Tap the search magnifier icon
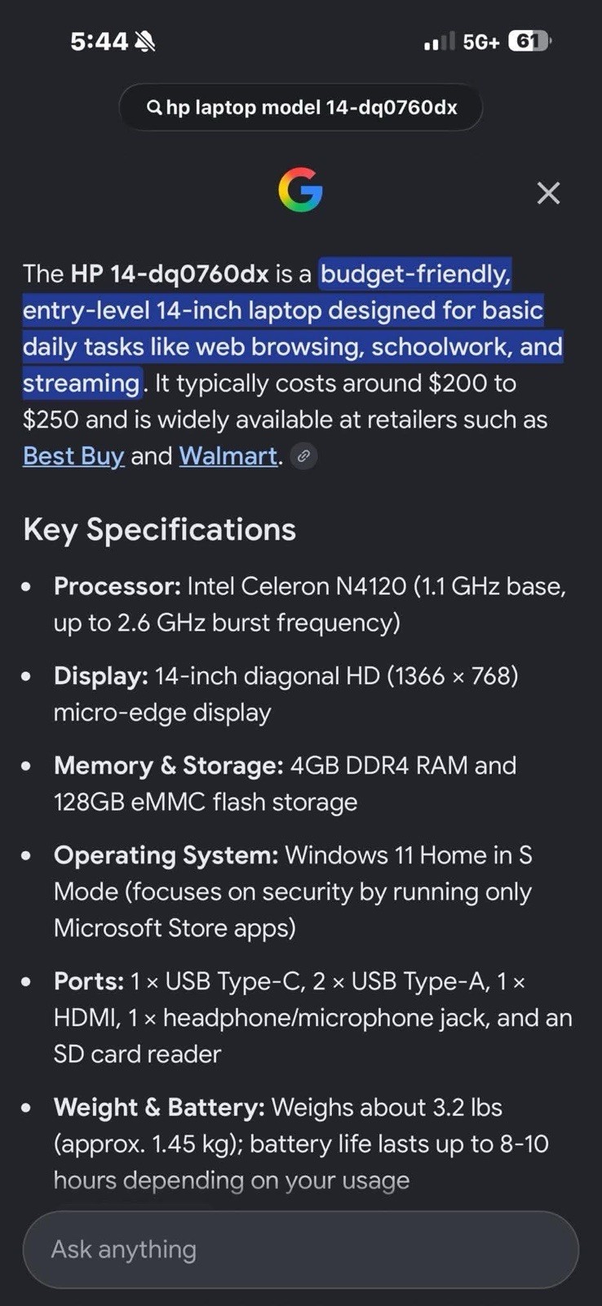The height and width of the screenshot is (1306, 602). 153,108
